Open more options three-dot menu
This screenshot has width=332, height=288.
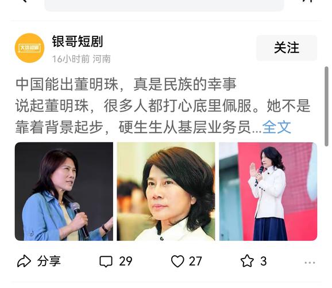pyautogui.click(x=310, y=263)
